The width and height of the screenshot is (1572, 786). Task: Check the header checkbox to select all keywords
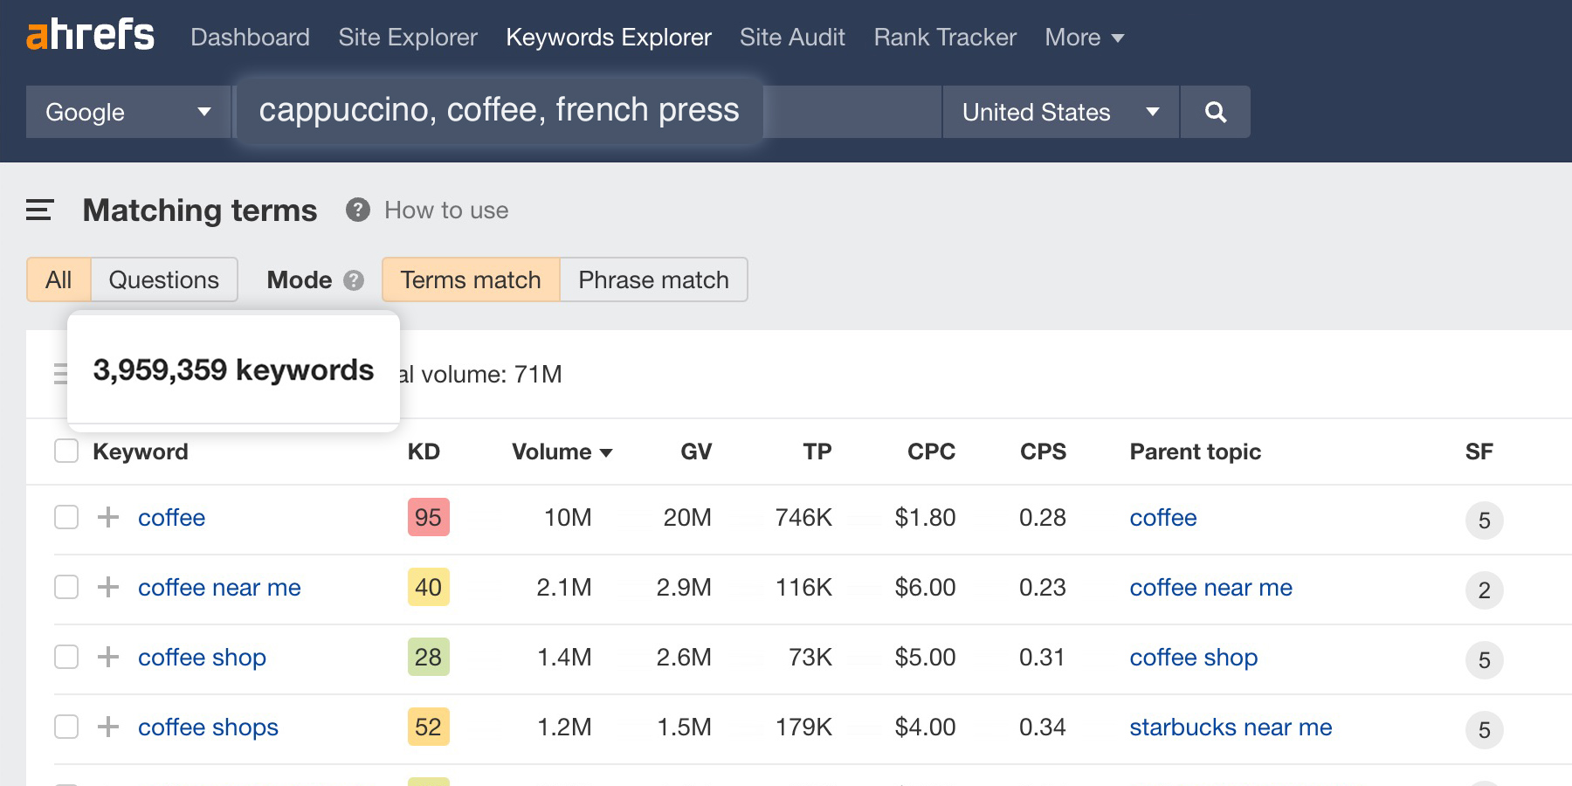66,451
